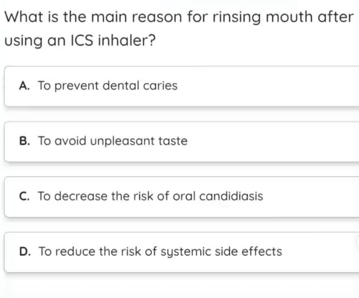The width and height of the screenshot is (359, 298).
Task: Click the bold letter C label
Action: click(25, 196)
